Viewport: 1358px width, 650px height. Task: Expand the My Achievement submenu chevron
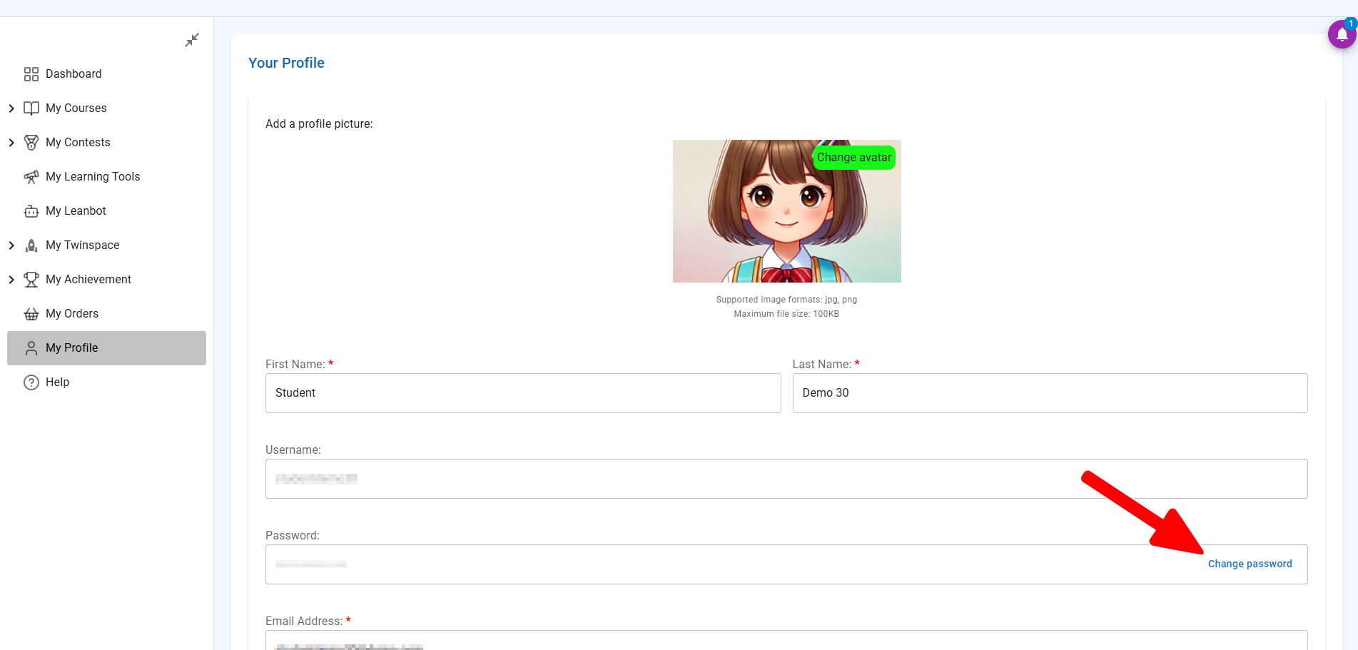coord(11,280)
